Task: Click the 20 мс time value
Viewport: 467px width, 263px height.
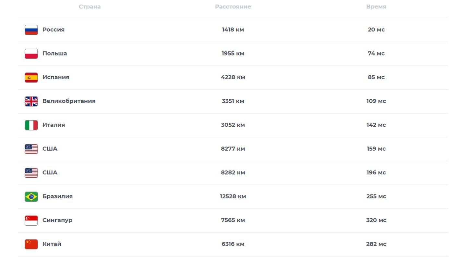Action: 376,30
